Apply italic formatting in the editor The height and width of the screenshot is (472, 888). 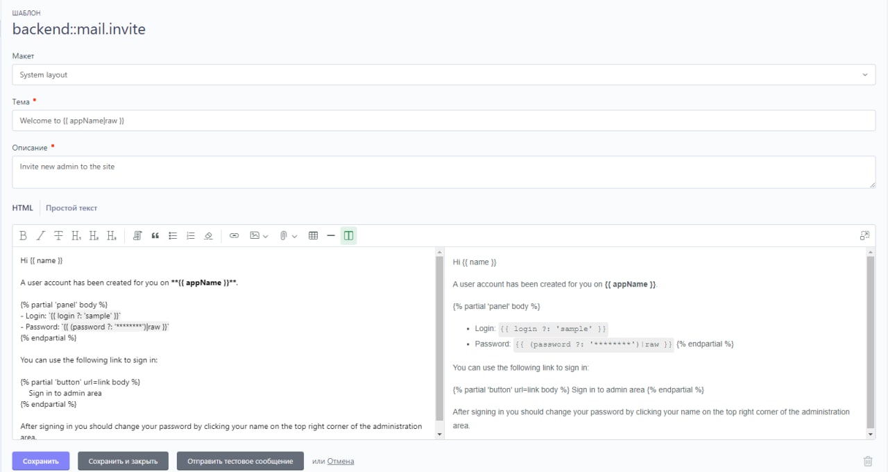41,236
